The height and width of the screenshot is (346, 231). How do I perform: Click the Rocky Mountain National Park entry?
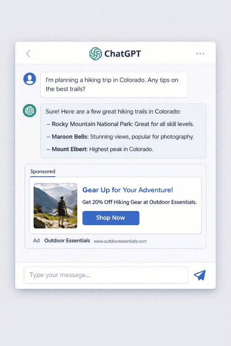pos(120,124)
